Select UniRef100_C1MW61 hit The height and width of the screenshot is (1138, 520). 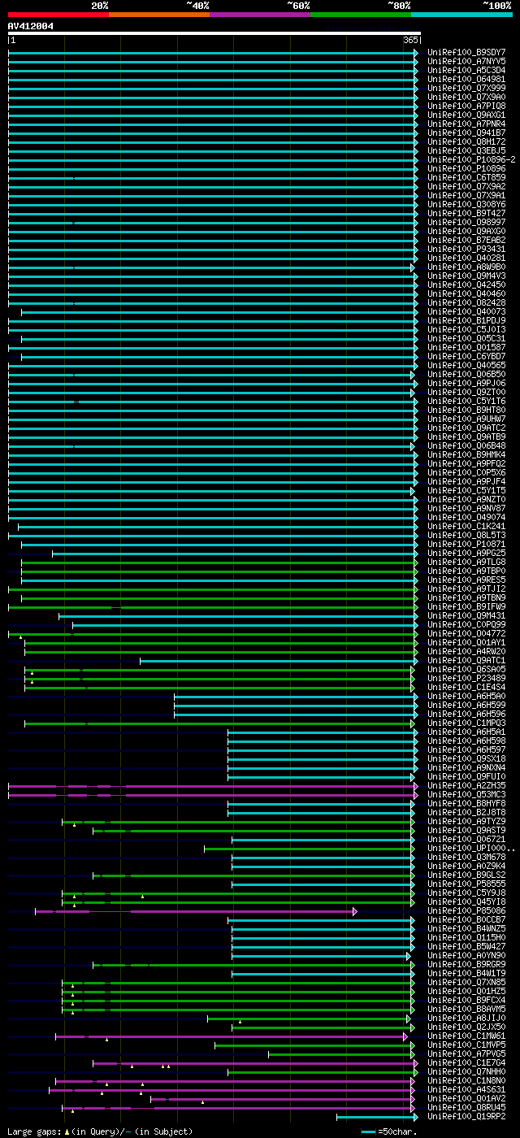click(466, 1036)
